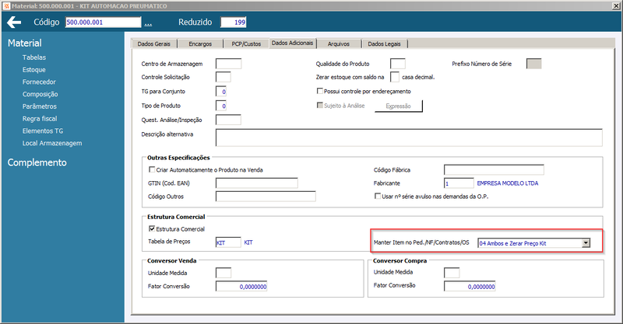This screenshot has height=324, width=623.
Task: Open Tabelas in the sidebar
Action: [x=34, y=57]
